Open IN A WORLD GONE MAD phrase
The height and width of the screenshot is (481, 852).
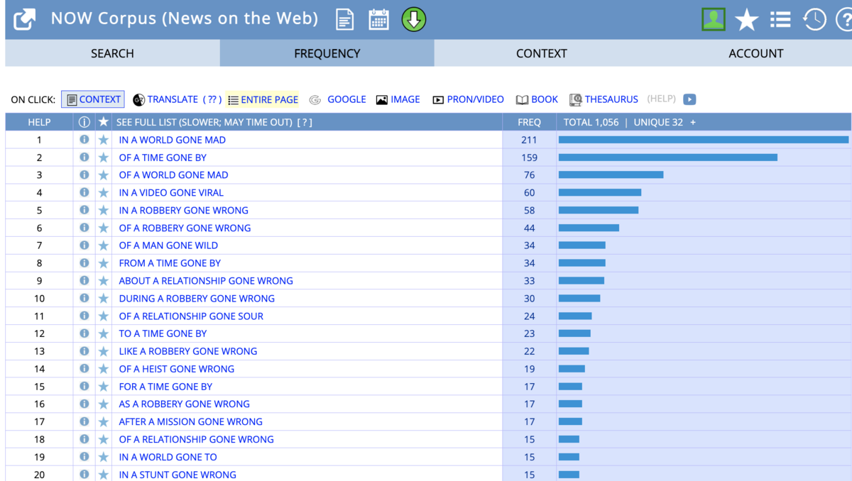click(x=173, y=140)
